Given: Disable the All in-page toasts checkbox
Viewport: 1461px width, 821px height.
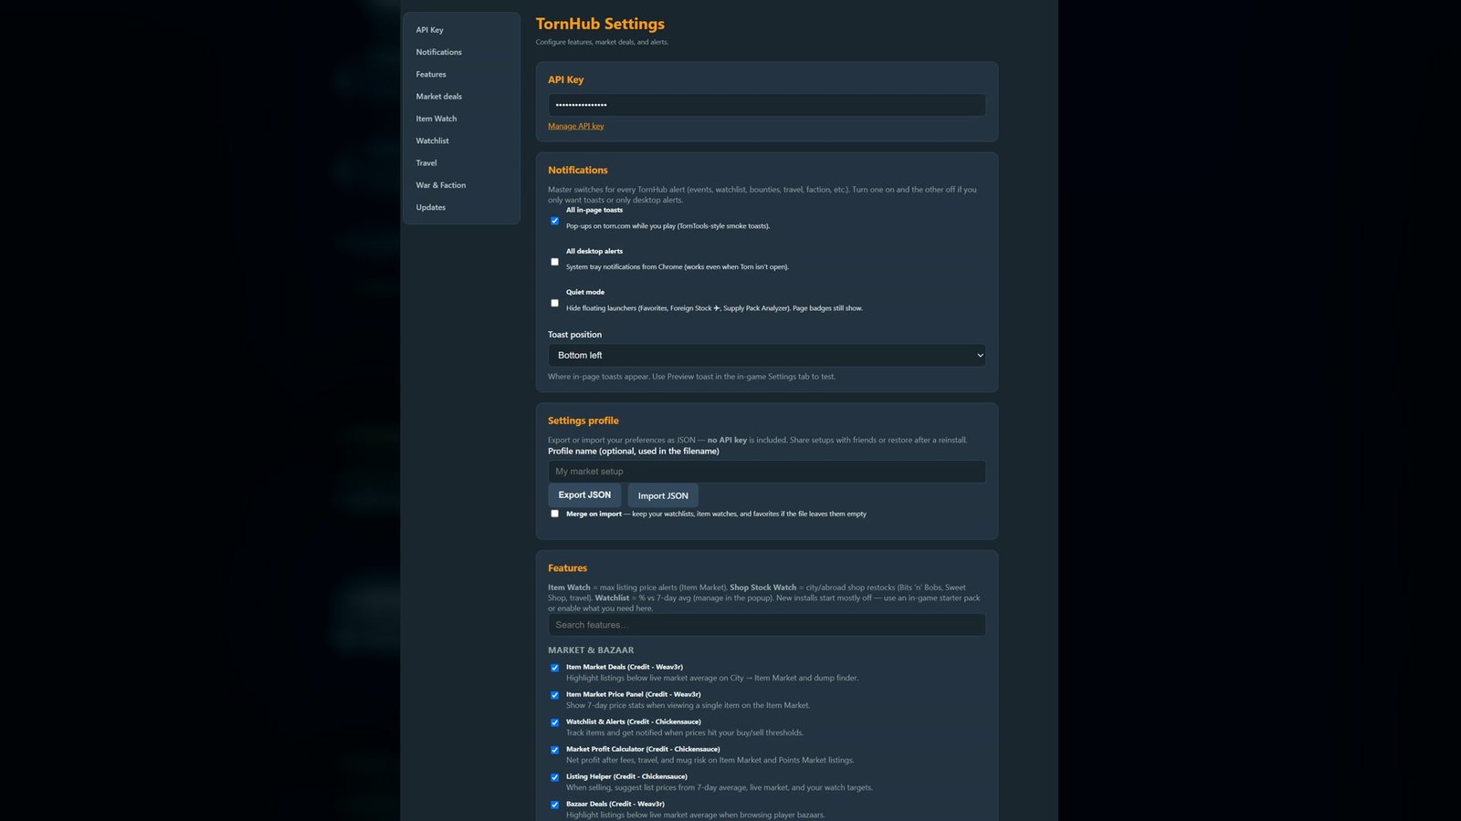Looking at the screenshot, I should tap(554, 221).
